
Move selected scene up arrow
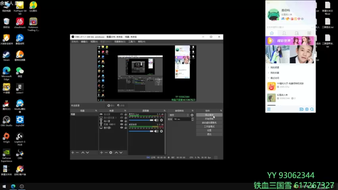(83, 152)
